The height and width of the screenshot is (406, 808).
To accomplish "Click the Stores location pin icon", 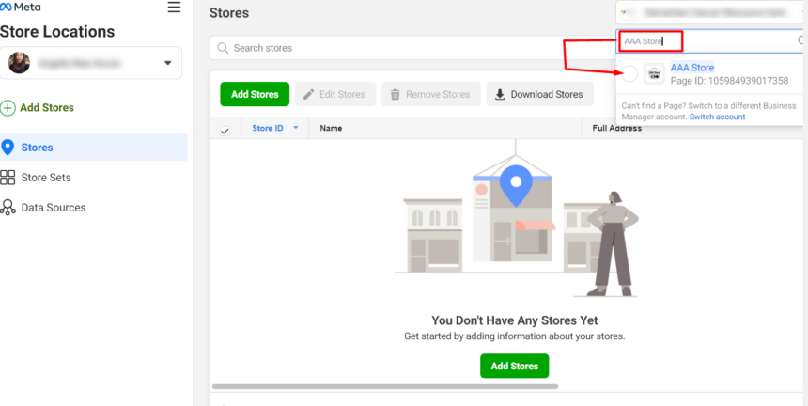I will pos(8,148).
